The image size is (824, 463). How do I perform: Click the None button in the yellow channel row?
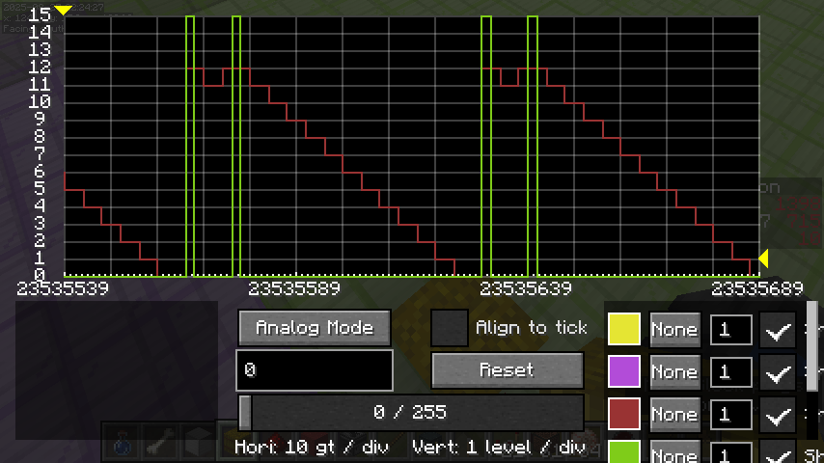pyautogui.click(x=674, y=330)
